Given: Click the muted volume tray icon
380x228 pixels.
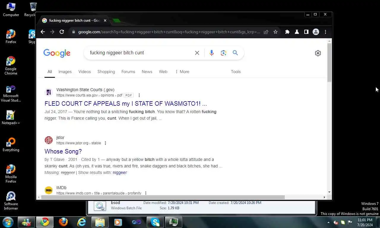Looking at the screenshot, I should tap(336, 222).
